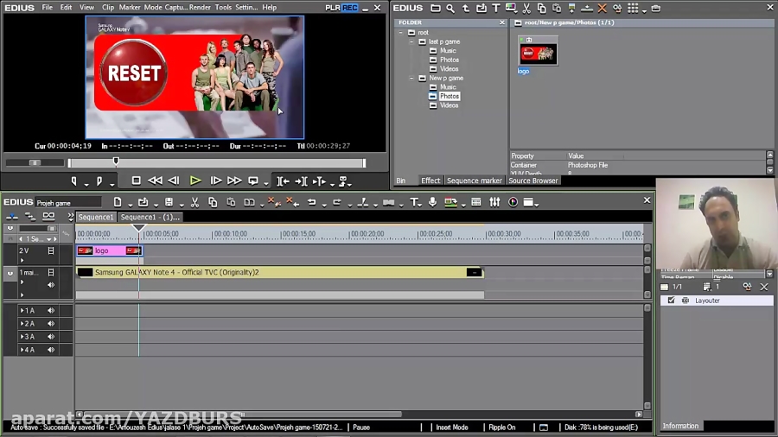Click the player position slider handle
The width and height of the screenshot is (778, 437).
[x=116, y=161]
